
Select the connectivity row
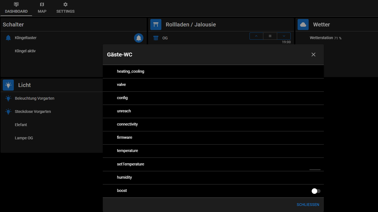click(x=213, y=124)
